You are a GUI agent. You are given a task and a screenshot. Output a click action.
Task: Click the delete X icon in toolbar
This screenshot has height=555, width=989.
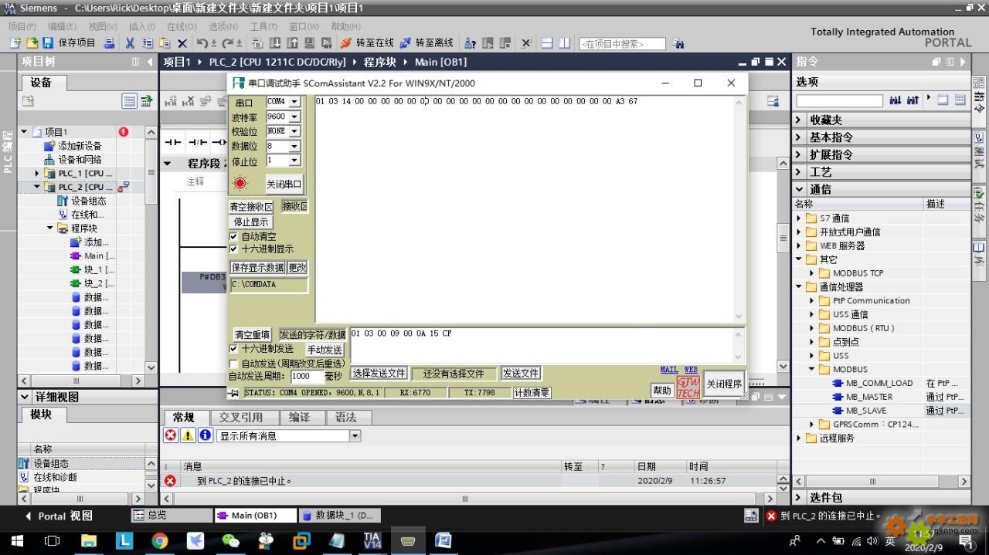point(182,43)
